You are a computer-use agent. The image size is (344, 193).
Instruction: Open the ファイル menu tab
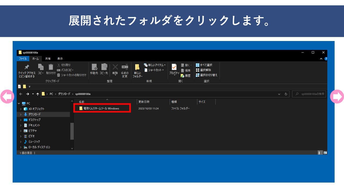[x=23, y=59]
